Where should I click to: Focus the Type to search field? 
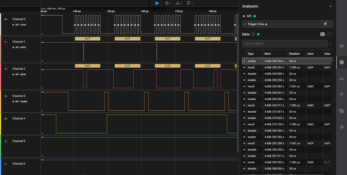(x=285, y=44)
